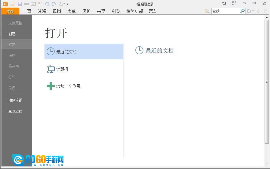Click the green plus icon

[51, 86]
